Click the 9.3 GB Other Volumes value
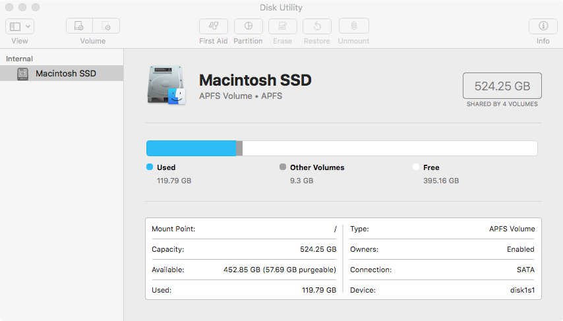Image resolution: width=563 pixels, height=321 pixels. 302,181
